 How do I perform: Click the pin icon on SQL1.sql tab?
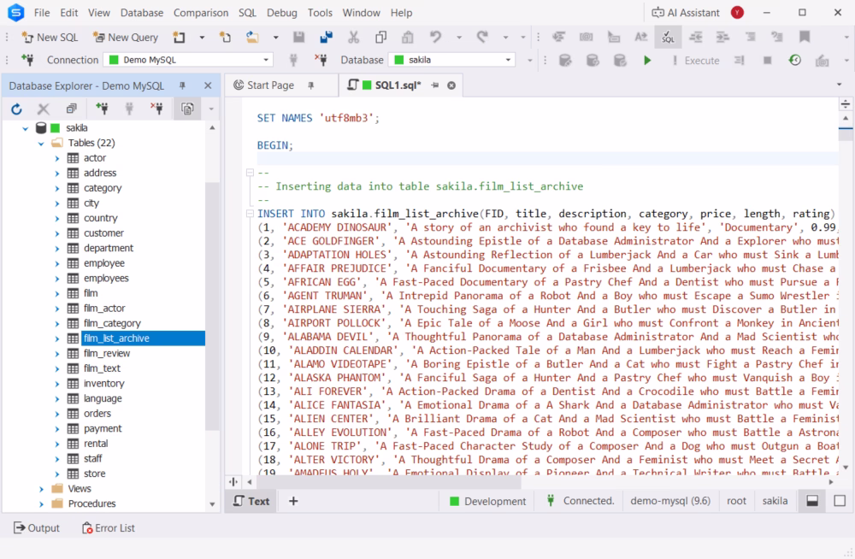(x=435, y=85)
